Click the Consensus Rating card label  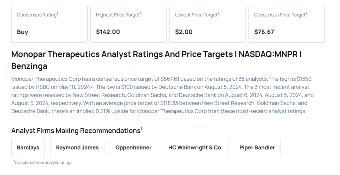[x=37, y=15]
